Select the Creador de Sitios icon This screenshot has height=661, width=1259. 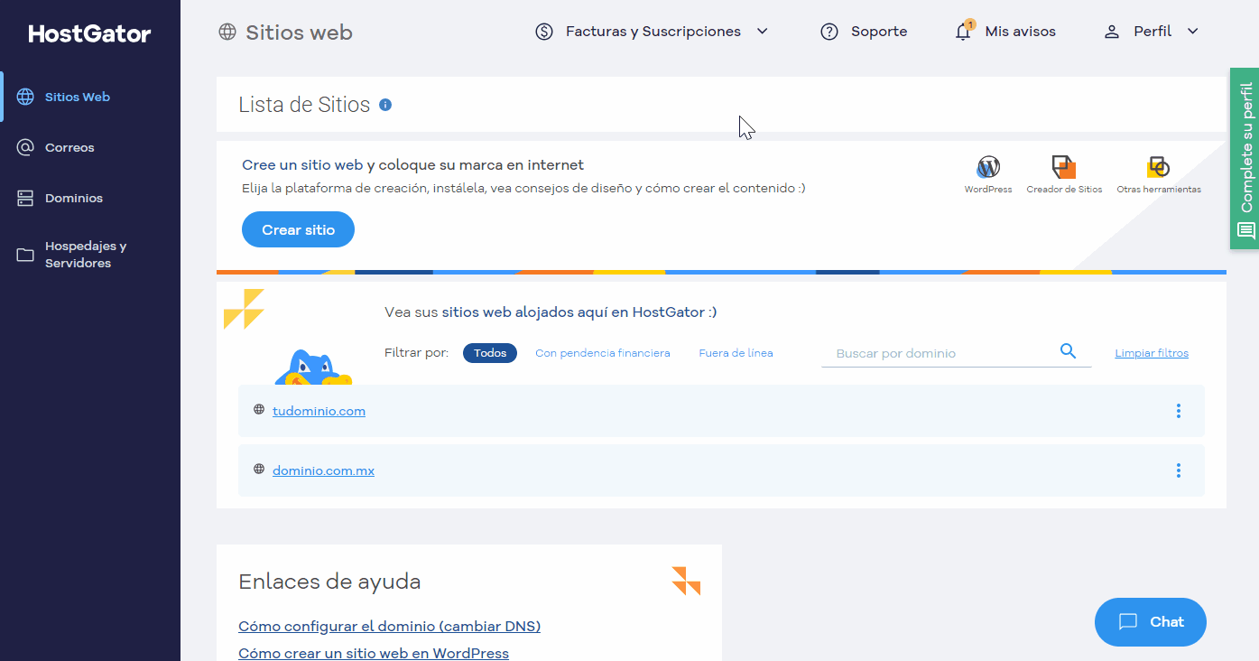tap(1064, 167)
